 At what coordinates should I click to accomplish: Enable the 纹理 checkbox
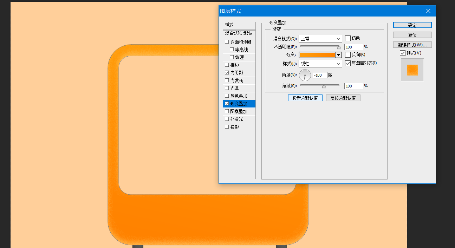coord(232,57)
